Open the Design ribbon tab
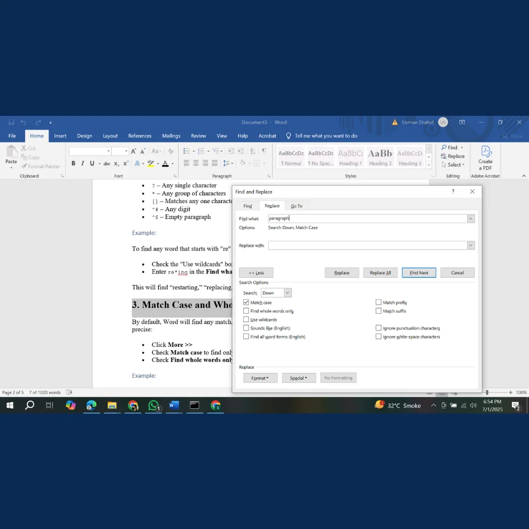 tap(84, 135)
